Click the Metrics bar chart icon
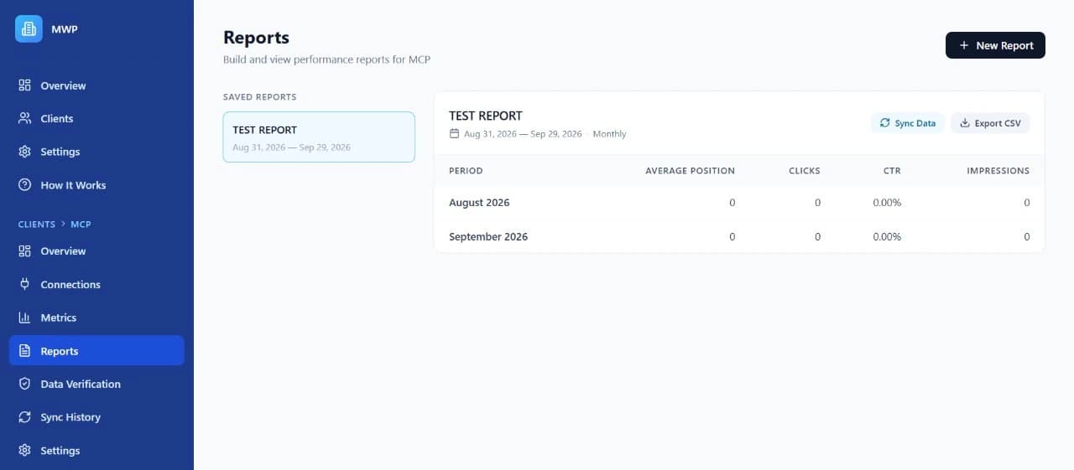 (x=24, y=318)
